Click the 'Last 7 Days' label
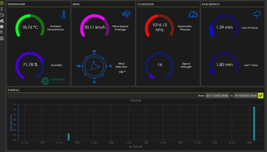Viewport: 267px width, 152px height. [x=251, y=65]
